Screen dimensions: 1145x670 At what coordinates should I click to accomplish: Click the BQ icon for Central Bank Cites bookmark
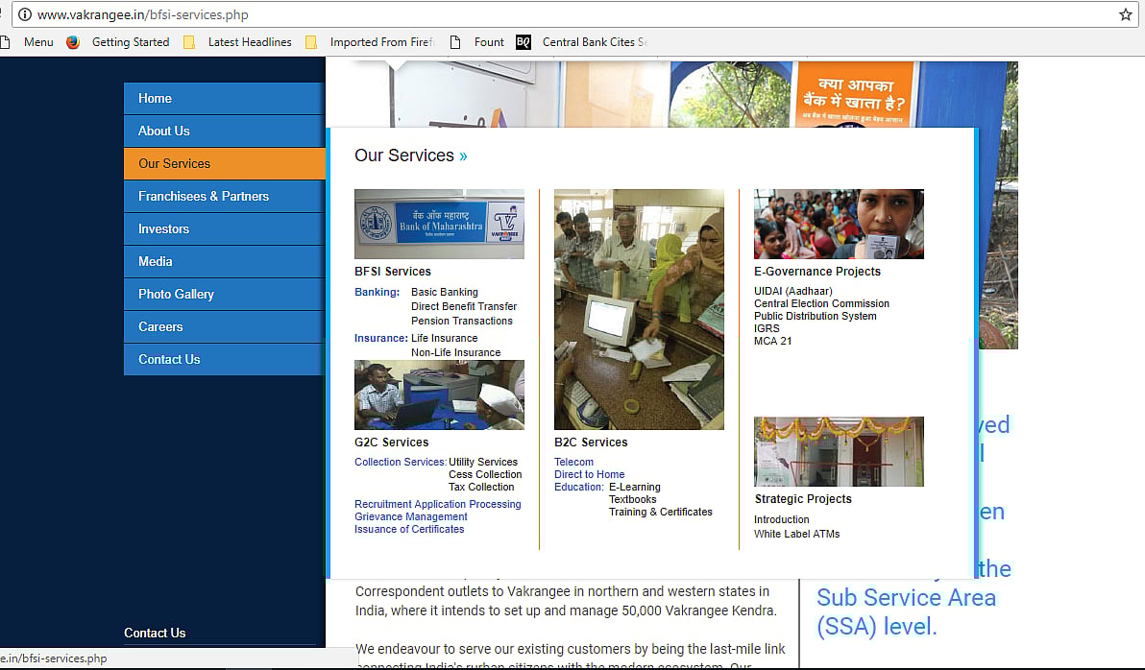[523, 41]
